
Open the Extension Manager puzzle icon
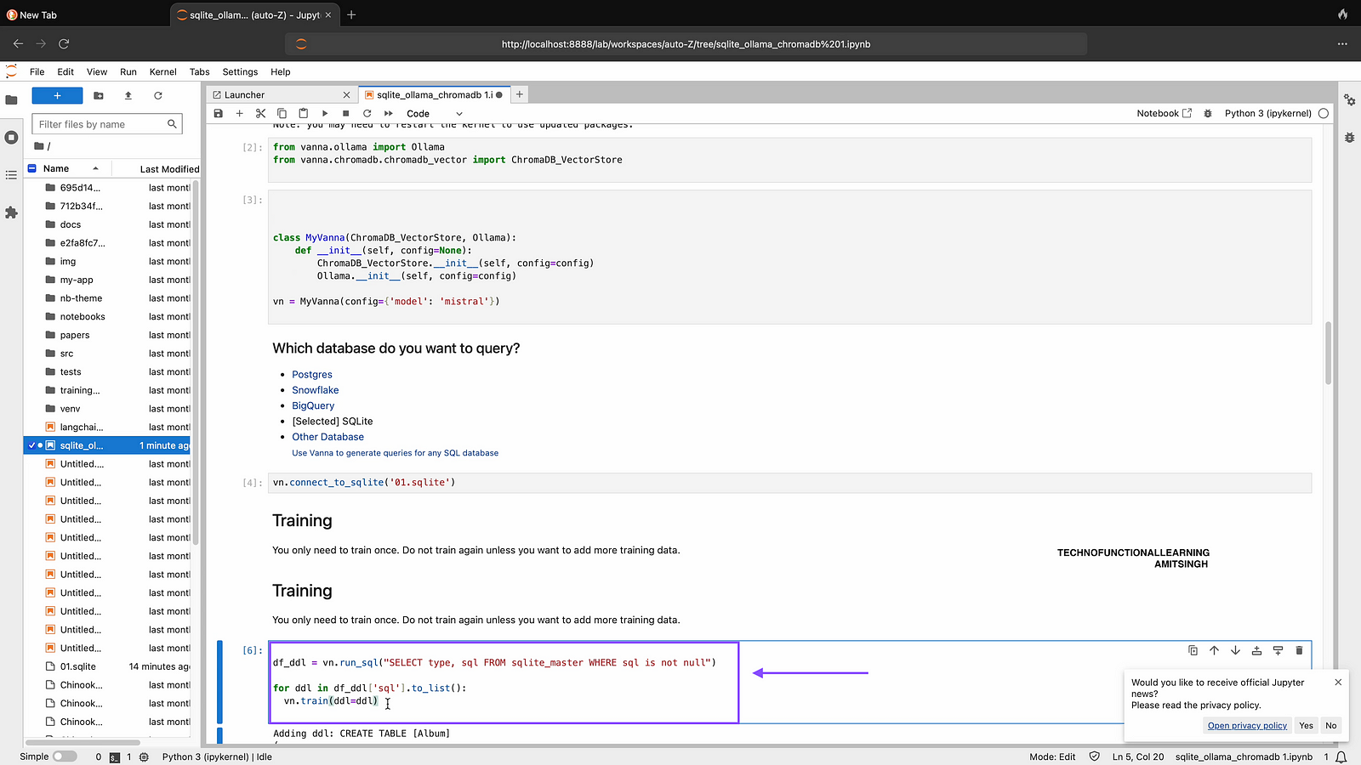tap(11, 212)
